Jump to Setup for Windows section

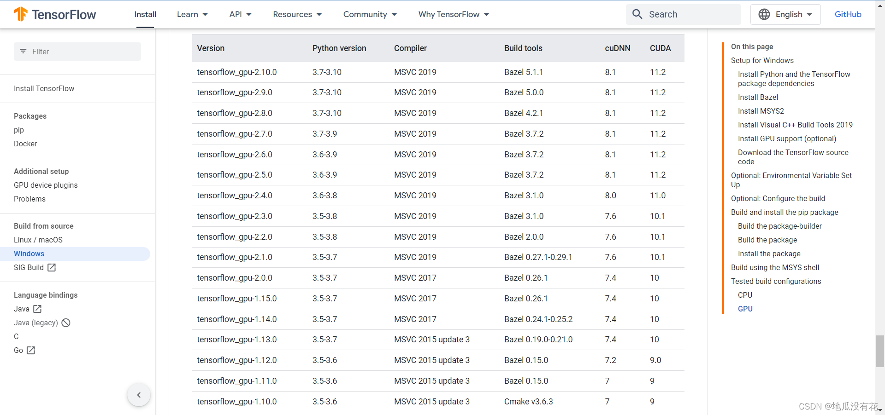[762, 60]
